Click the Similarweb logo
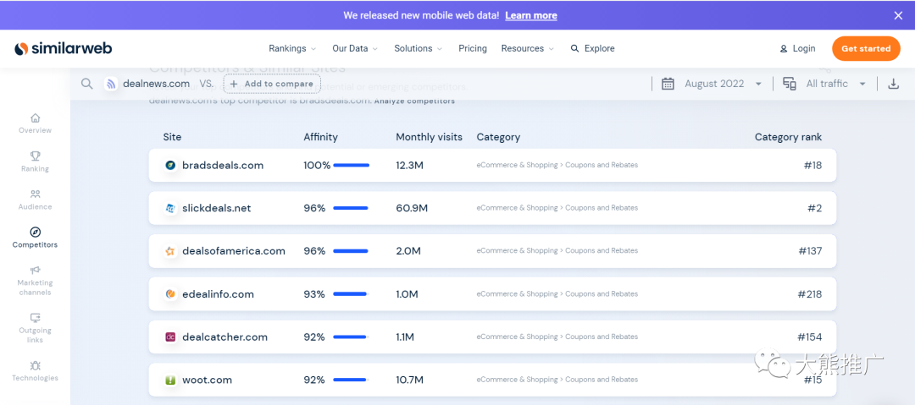The image size is (915, 405). pyautogui.click(x=63, y=48)
